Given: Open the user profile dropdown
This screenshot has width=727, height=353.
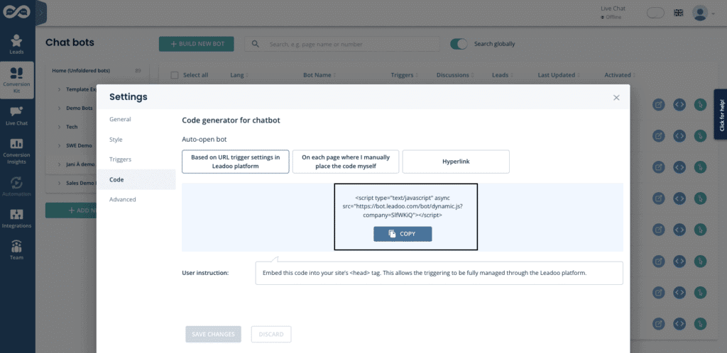Looking at the screenshot, I should pos(703,13).
